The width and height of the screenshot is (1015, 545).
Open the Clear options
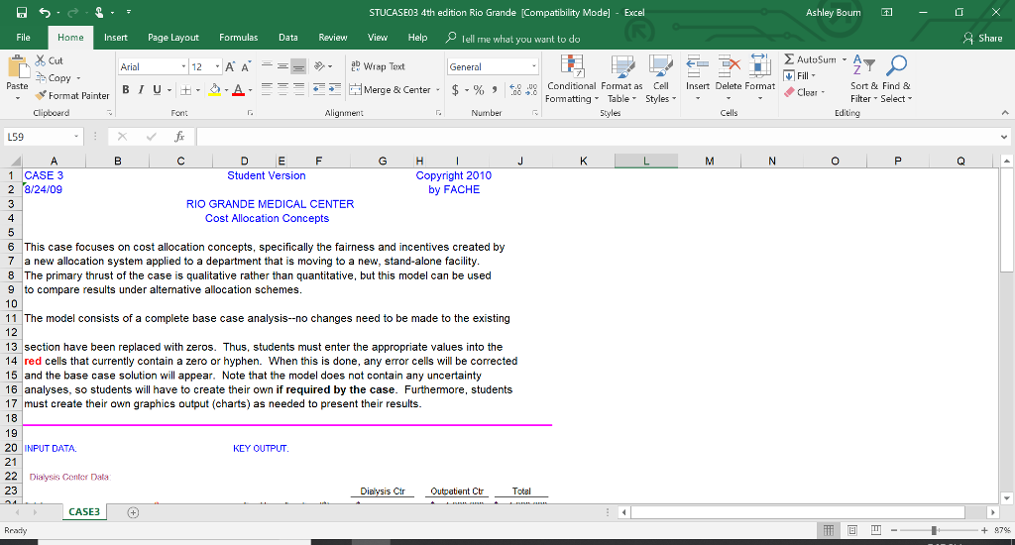pyautogui.click(x=804, y=92)
